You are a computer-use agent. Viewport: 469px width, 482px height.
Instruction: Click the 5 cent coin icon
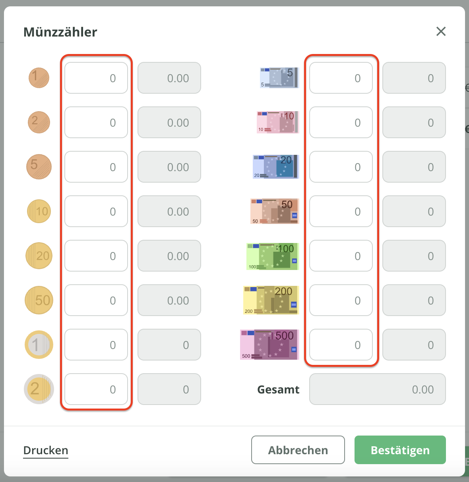[39, 167]
